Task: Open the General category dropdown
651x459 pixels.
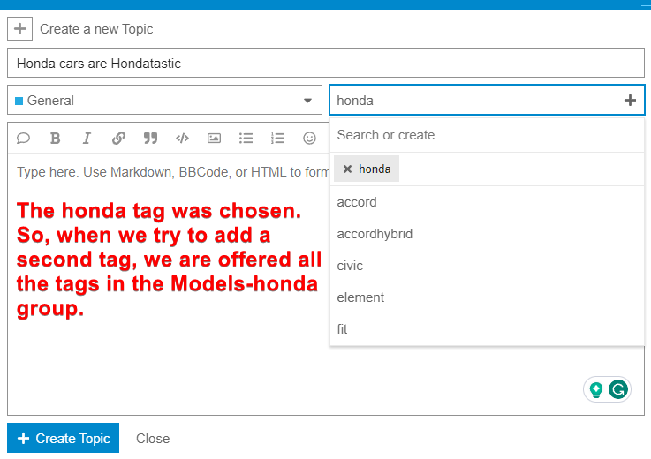Action: [165, 100]
